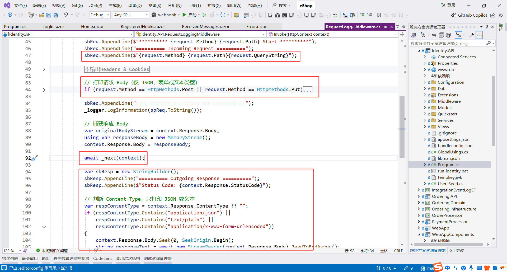Expand the collapsed if block on line 64
This screenshot has width=507, height=272.
[44, 90]
